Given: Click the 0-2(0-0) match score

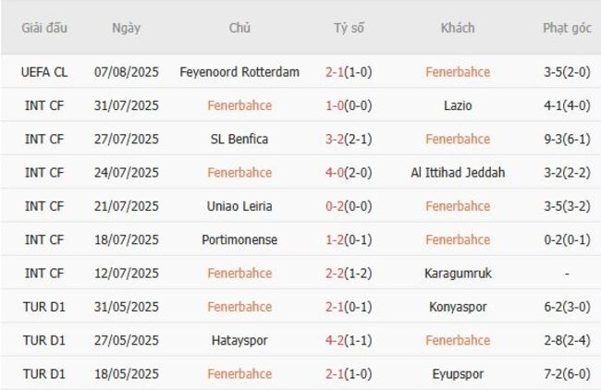Looking at the screenshot, I should (350, 206).
